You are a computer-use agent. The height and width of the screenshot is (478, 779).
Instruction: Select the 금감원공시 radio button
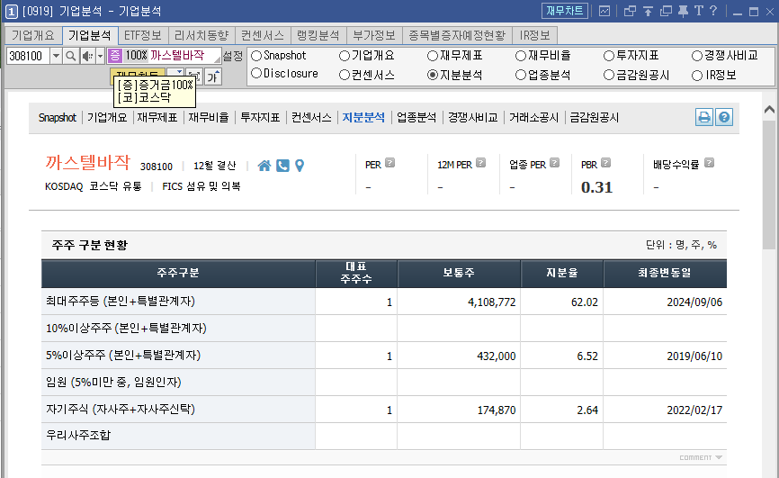click(609, 75)
